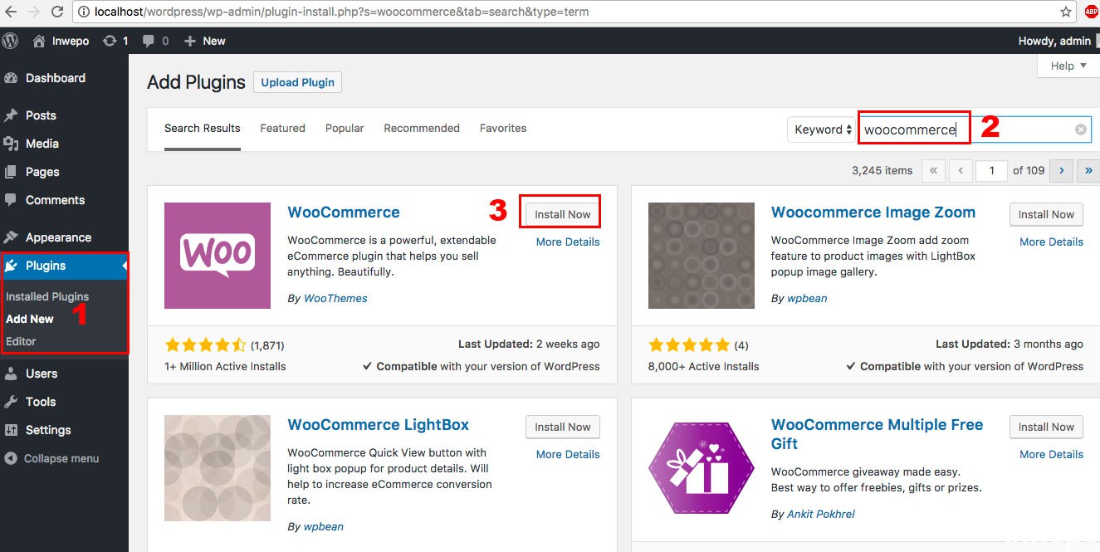Viewport: 1100px width, 552px height.
Task: Check for updates using the update counter icon
Action: (x=110, y=40)
